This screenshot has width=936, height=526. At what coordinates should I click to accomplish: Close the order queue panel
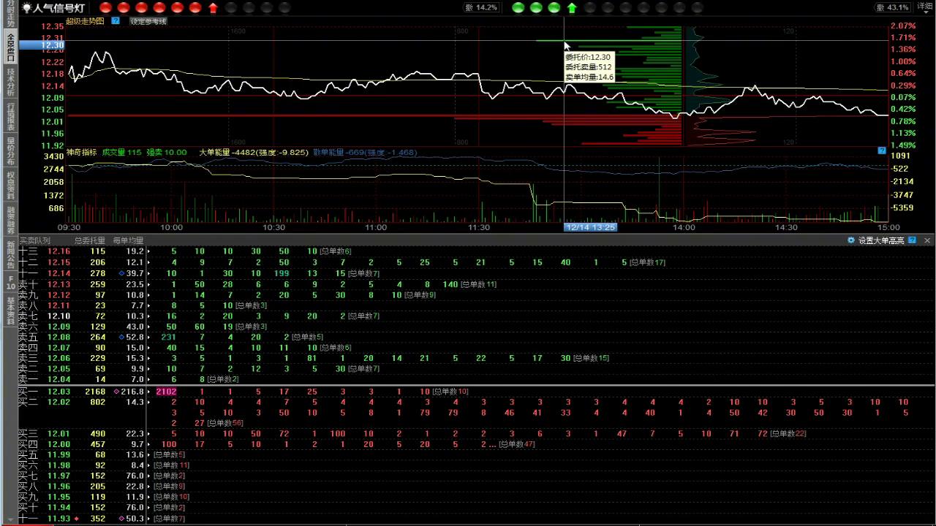pos(927,240)
